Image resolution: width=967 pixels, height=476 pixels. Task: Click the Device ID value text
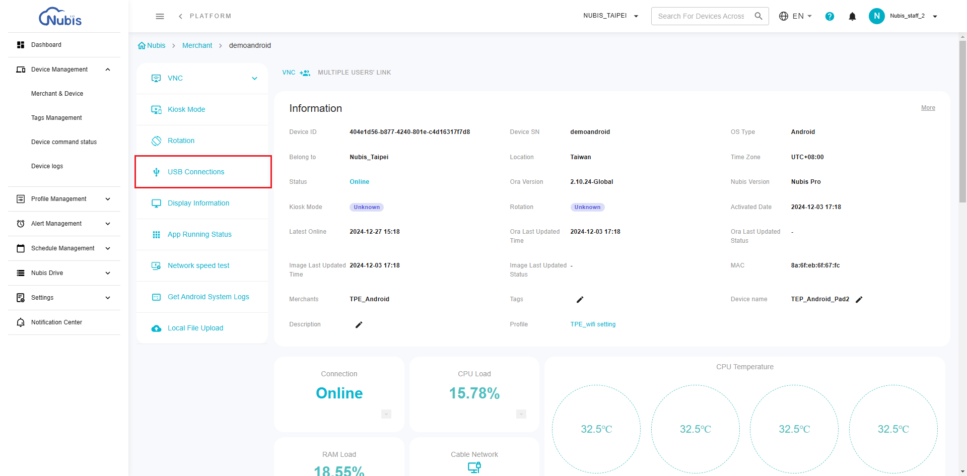pyautogui.click(x=409, y=132)
